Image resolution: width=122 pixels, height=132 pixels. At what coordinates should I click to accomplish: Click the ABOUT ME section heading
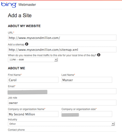(17, 68)
